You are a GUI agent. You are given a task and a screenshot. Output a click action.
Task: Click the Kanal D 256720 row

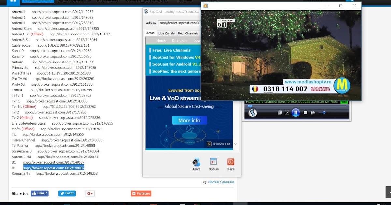51,56
